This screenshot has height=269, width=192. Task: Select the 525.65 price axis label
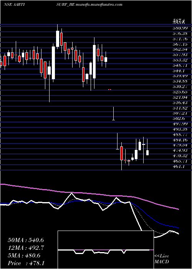coord(181,92)
